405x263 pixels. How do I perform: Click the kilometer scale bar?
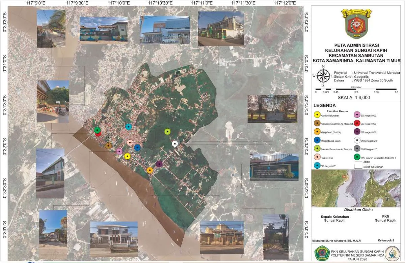point(356,89)
